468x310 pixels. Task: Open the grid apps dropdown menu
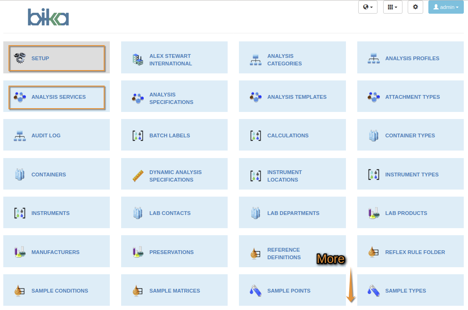click(393, 7)
